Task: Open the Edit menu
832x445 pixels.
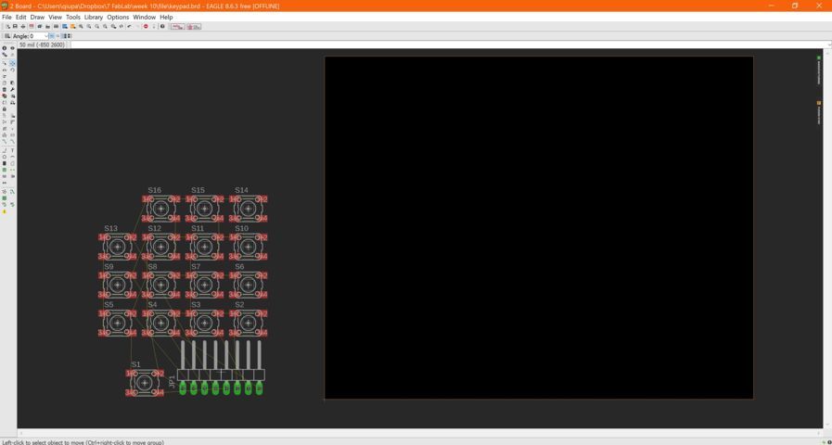Action: pos(20,17)
